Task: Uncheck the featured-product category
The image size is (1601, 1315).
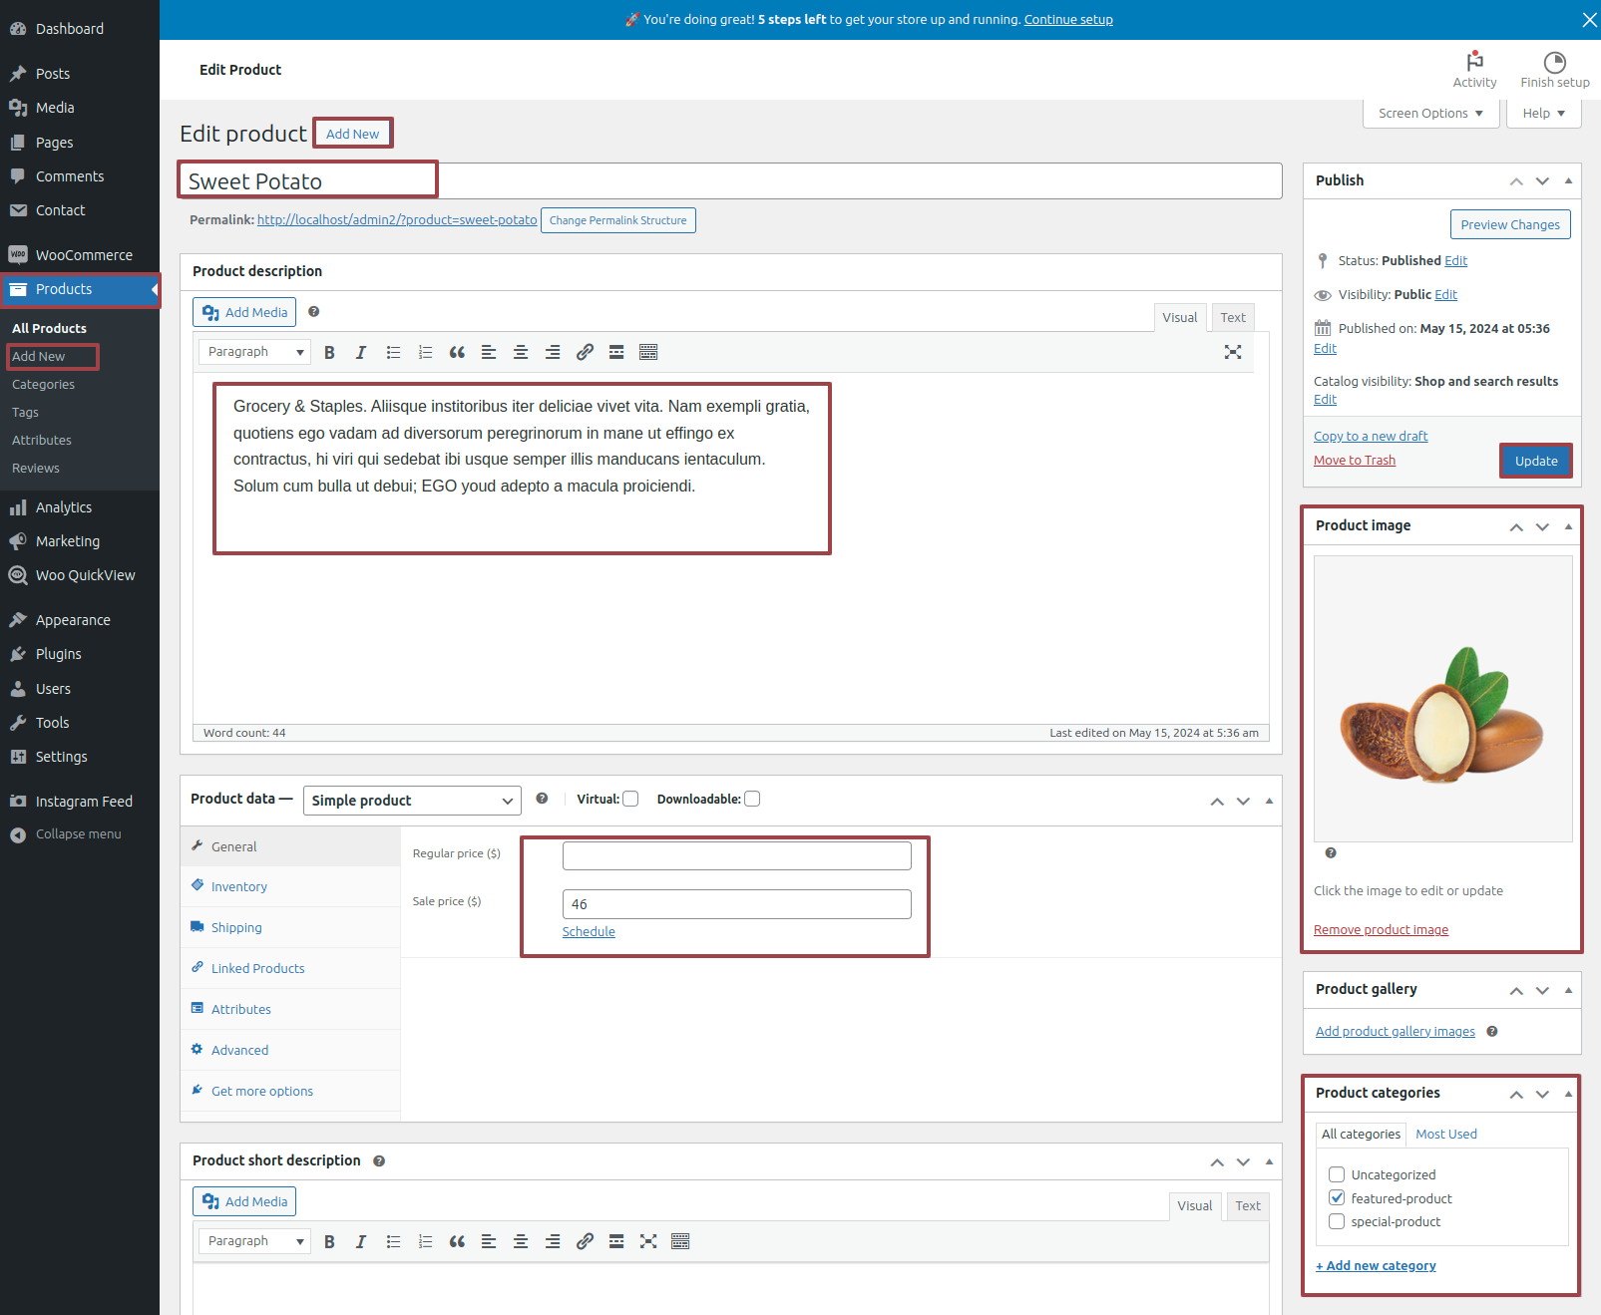Action: (1337, 1198)
